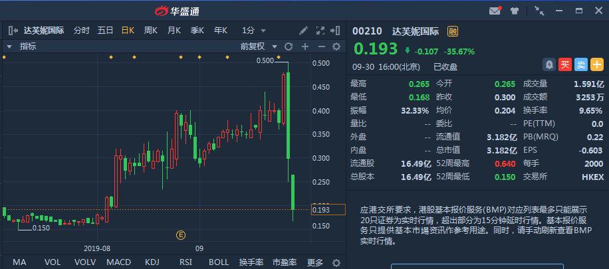Add stock to watchlist plus button
This screenshot has width=609, height=269.
point(597,64)
